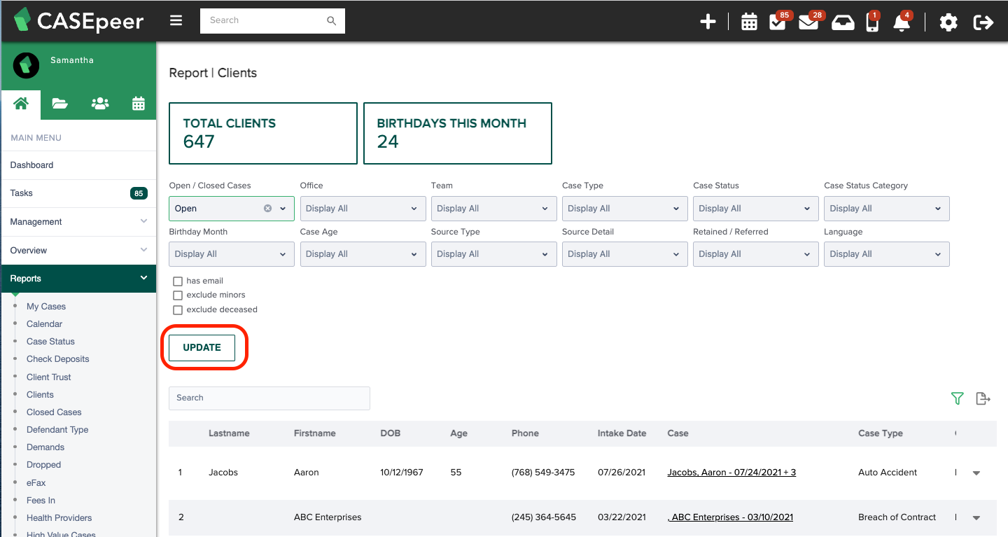Open eFax report
The width and height of the screenshot is (1008, 537).
point(36,483)
